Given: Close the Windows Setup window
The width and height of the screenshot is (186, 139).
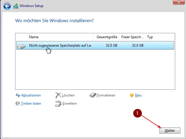Looking at the screenshot, I should [179, 2].
